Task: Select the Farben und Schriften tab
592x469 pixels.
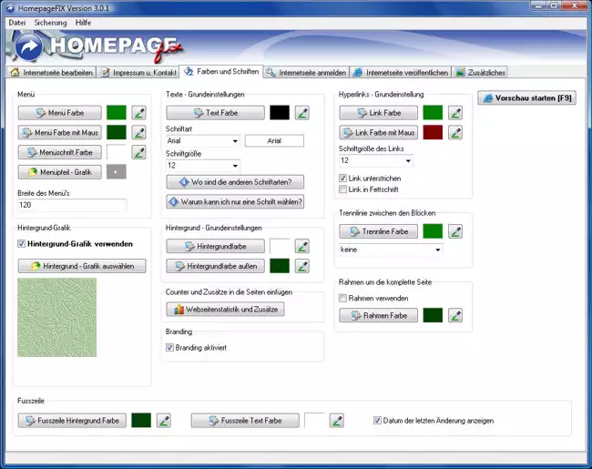Action: coord(221,71)
